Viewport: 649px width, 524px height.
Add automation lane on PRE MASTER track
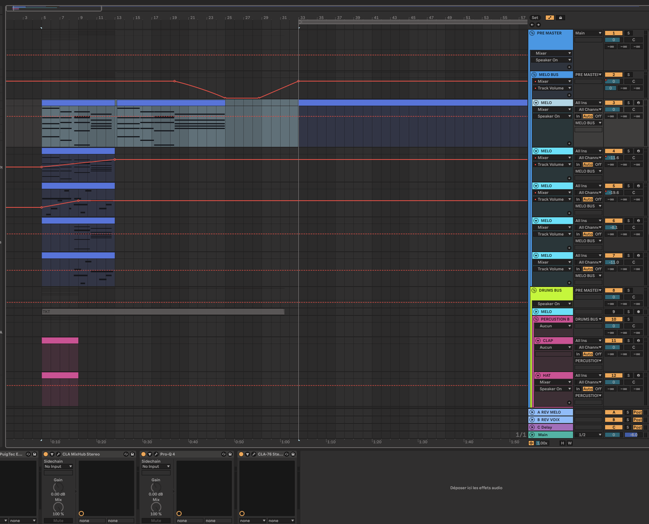click(569, 67)
